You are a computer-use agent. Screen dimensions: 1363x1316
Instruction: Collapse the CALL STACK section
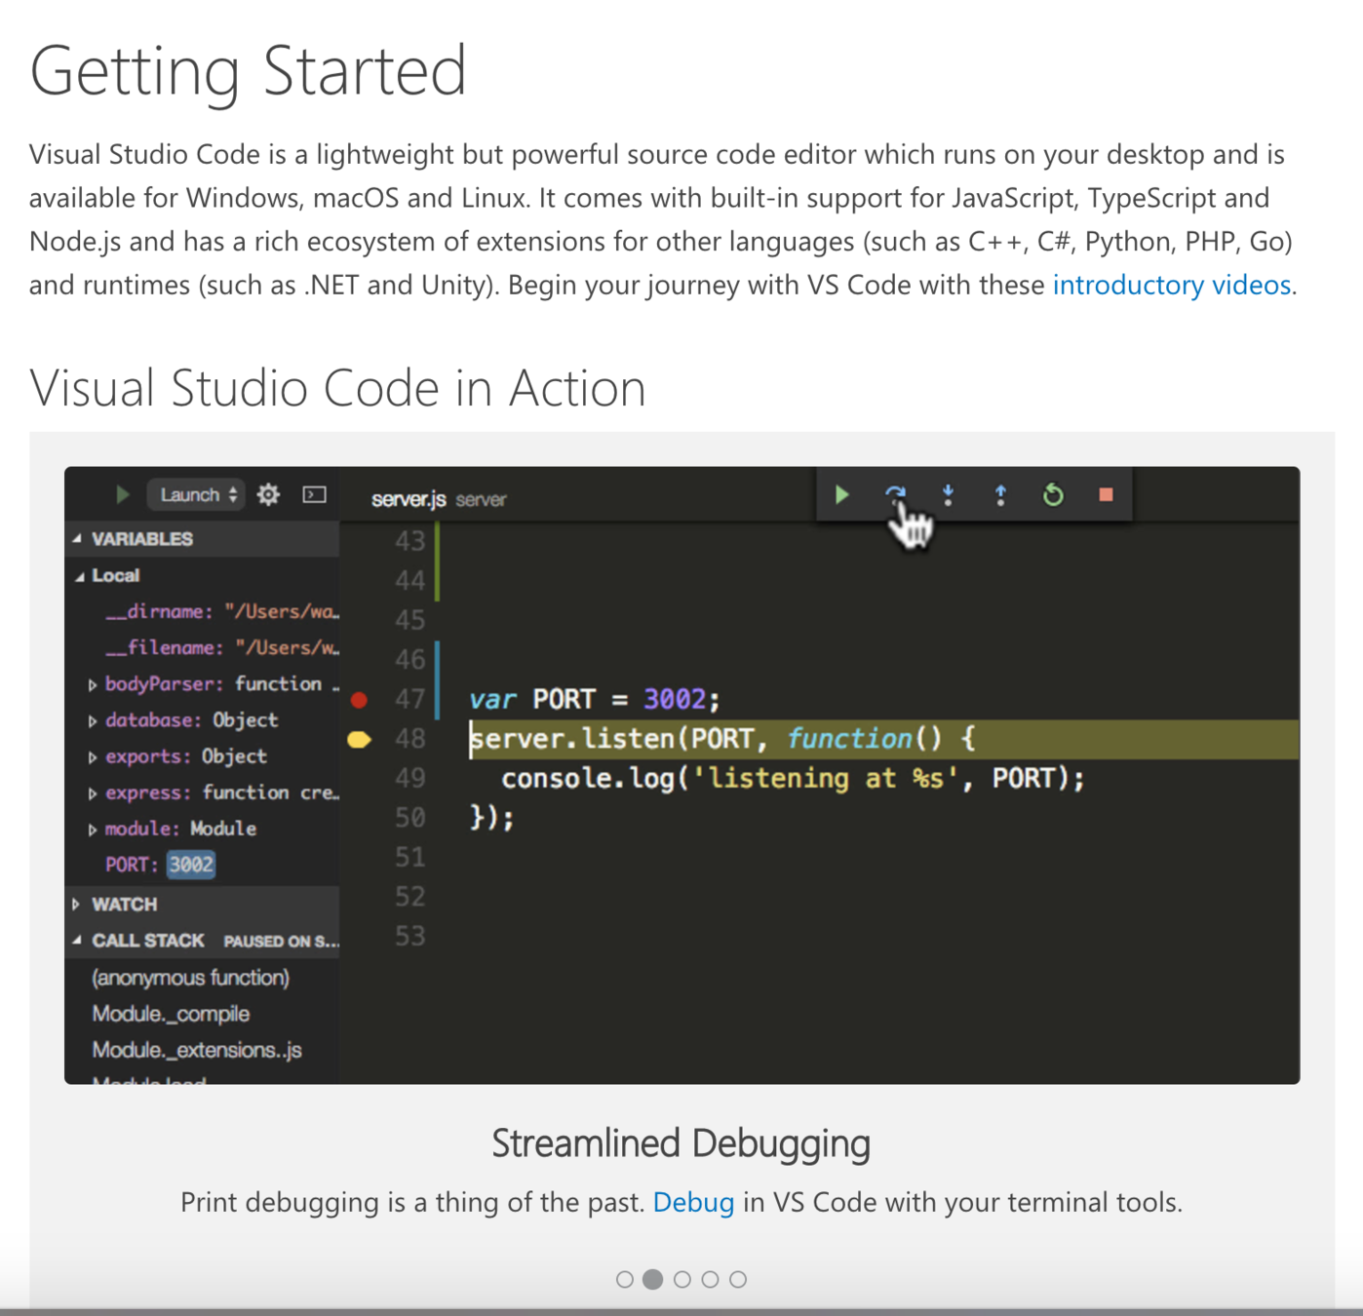76,941
